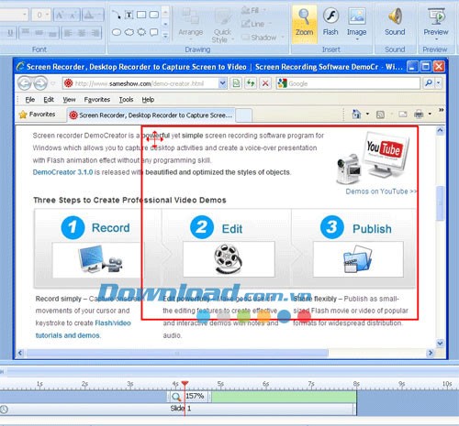Select the curved line arrow shape
The height and width of the screenshot is (426, 459).
pyautogui.click(x=116, y=15)
